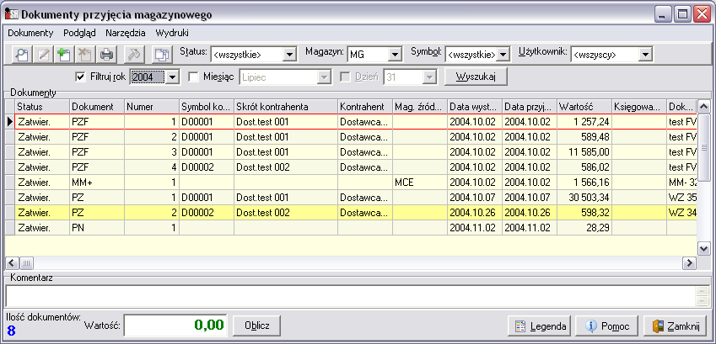The width and height of the screenshot is (716, 344).
Task: Click Skrót kontrahenta column header
Action: tap(286, 107)
